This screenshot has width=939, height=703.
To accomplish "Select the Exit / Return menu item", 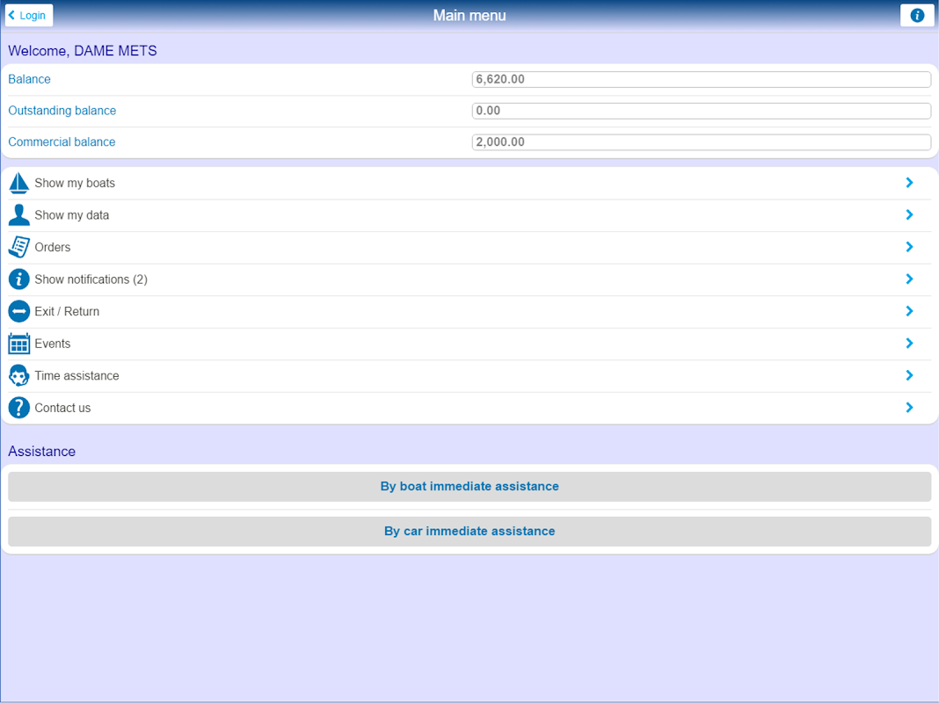I will (469, 312).
